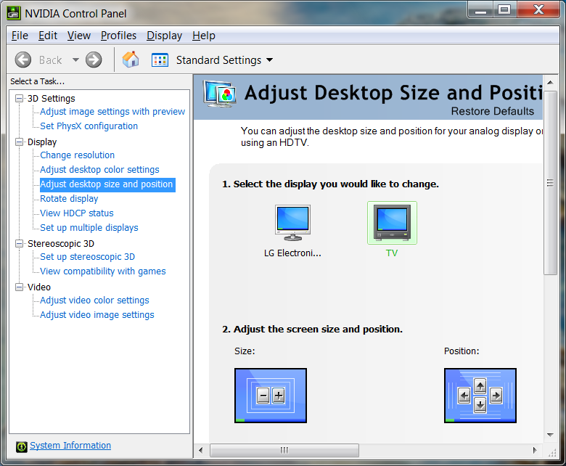Open the Profiles menu
566x466 pixels.
[x=119, y=36]
